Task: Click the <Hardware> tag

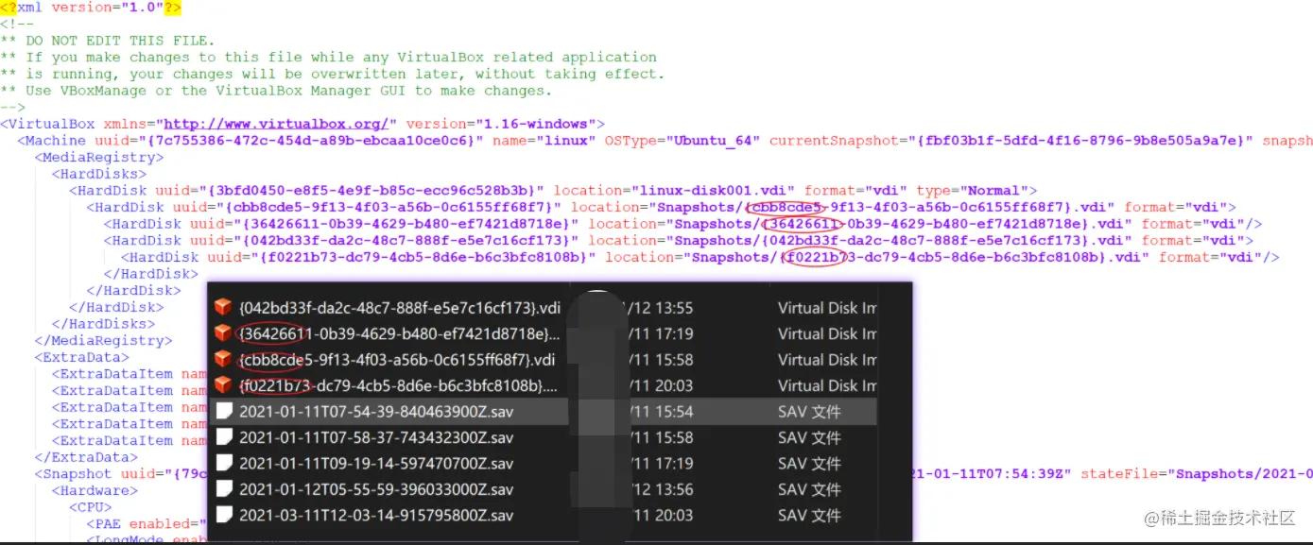Action: coord(95,490)
